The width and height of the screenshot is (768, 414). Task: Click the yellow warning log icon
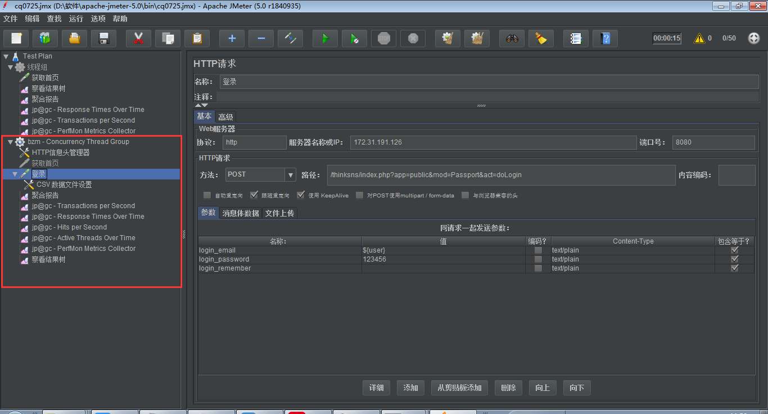click(699, 38)
